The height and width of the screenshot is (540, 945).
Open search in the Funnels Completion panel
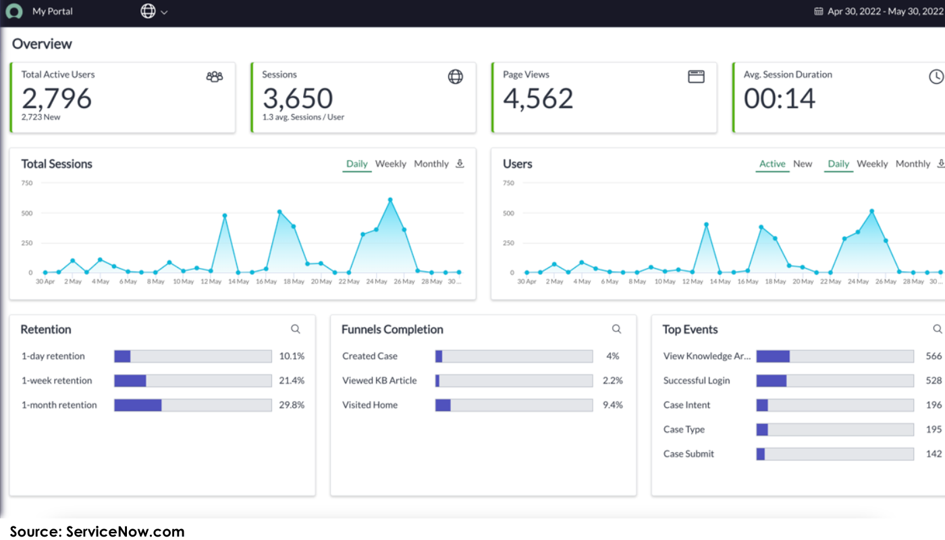pos(616,329)
